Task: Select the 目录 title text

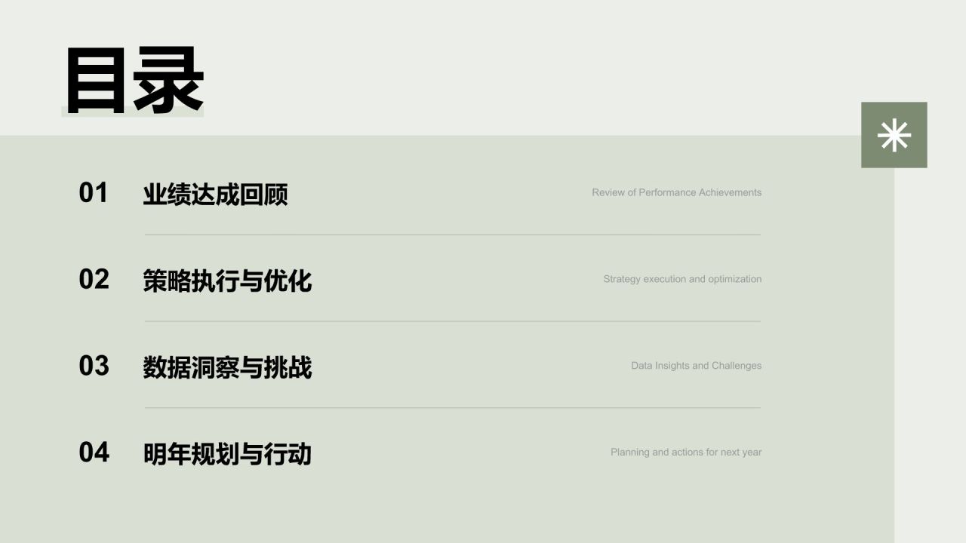Action: click(x=134, y=80)
